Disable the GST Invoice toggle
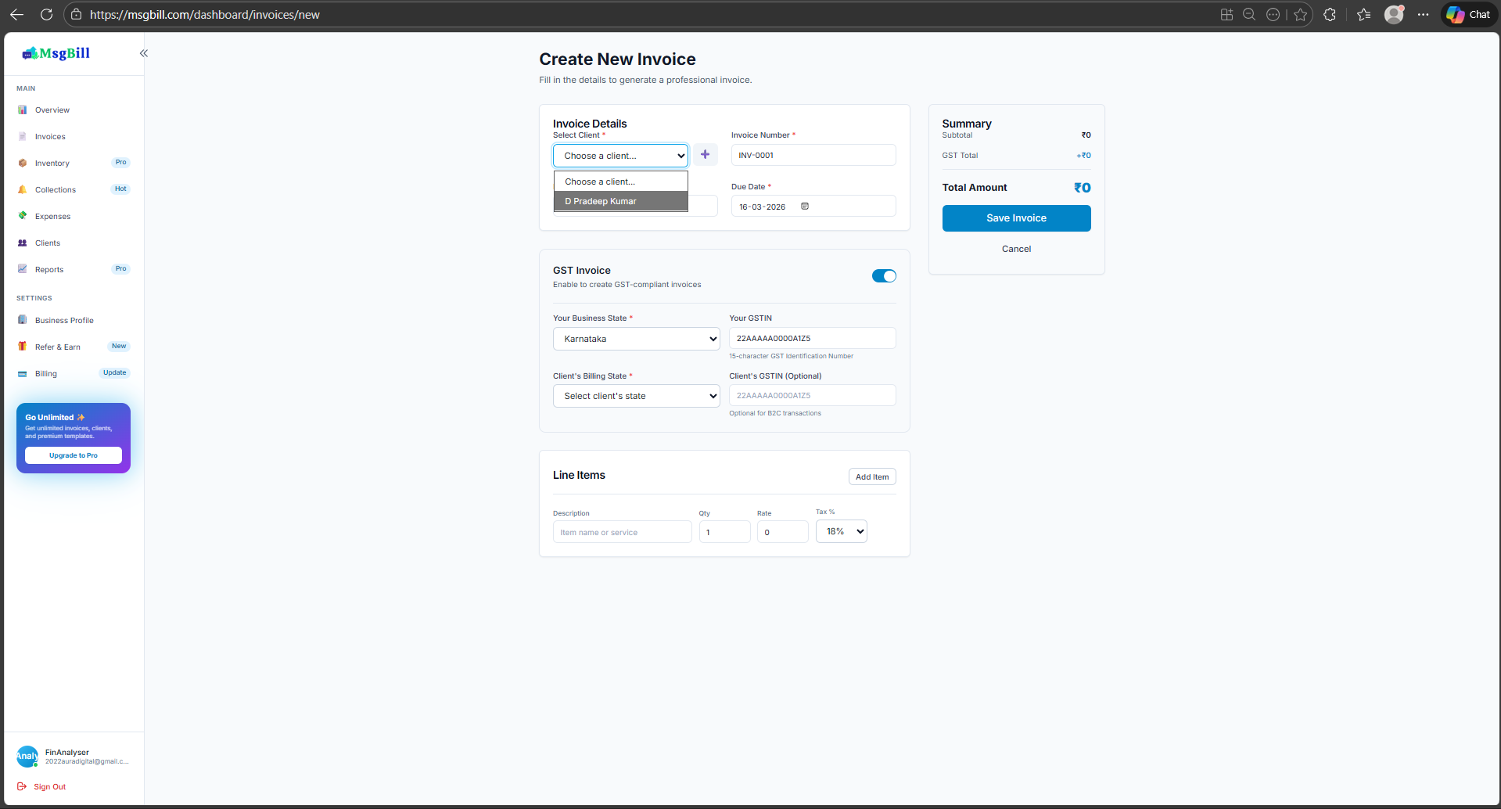This screenshot has width=1501, height=809. click(x=883, y=275)
